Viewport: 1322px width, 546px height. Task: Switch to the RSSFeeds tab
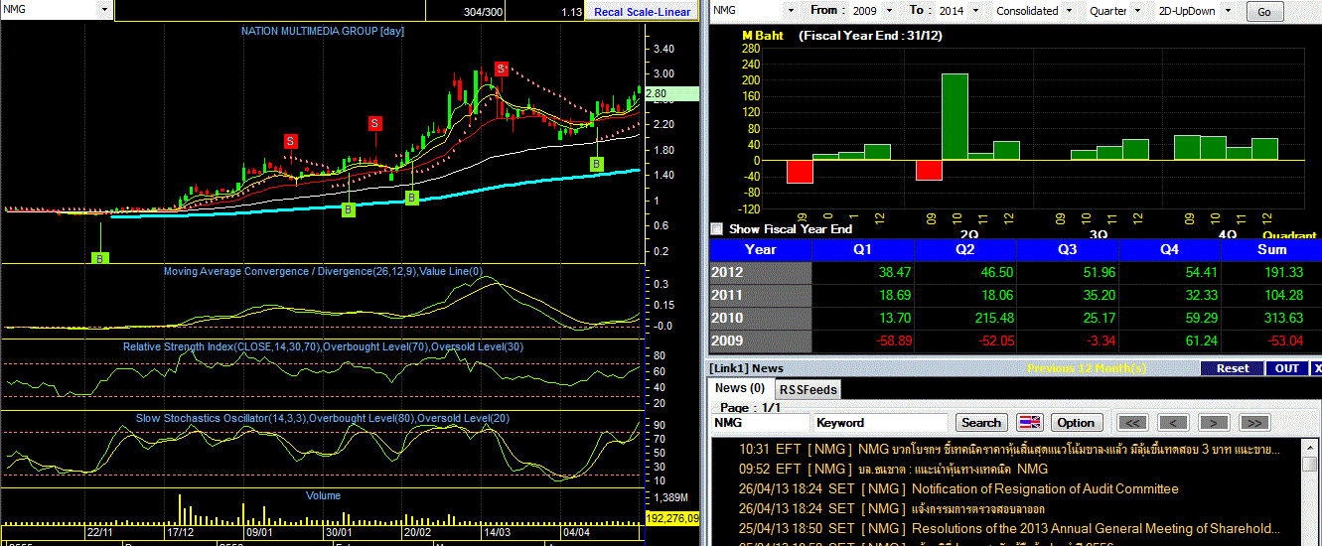tap(808, 389)
